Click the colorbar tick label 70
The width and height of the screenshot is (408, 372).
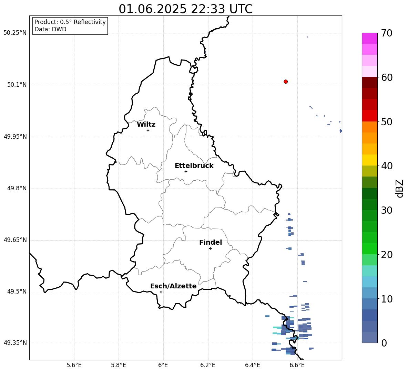tap(387, 33)
